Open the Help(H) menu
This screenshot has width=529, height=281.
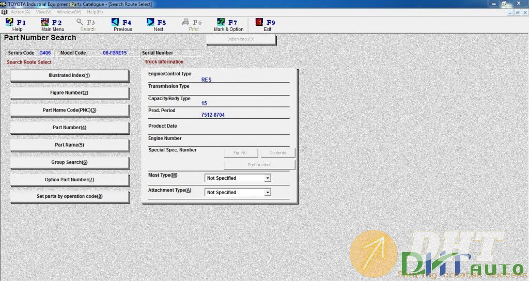(x=95, y=12)
